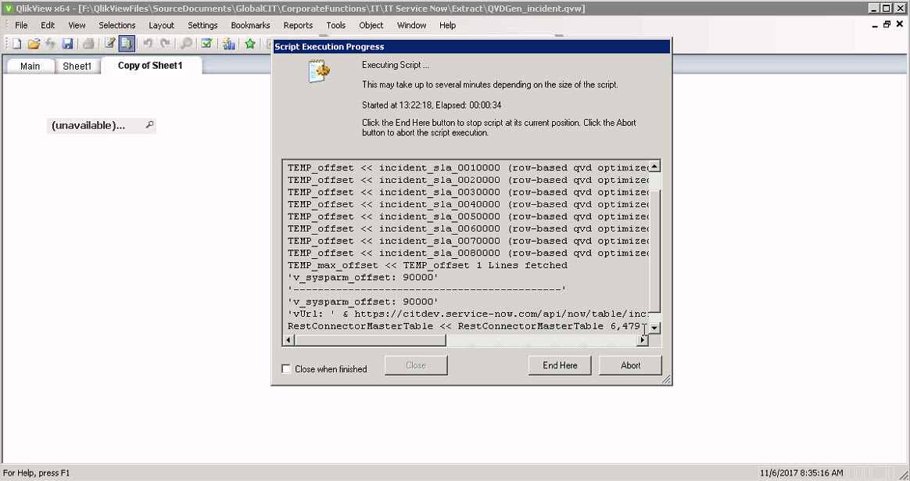Click log line incident_sla_0040000

point(468,204)
